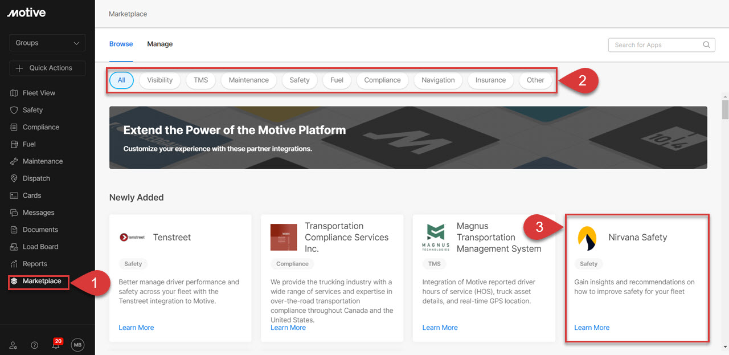
Task: Switch to the Manage tab
Action: [x=159, y=44]
